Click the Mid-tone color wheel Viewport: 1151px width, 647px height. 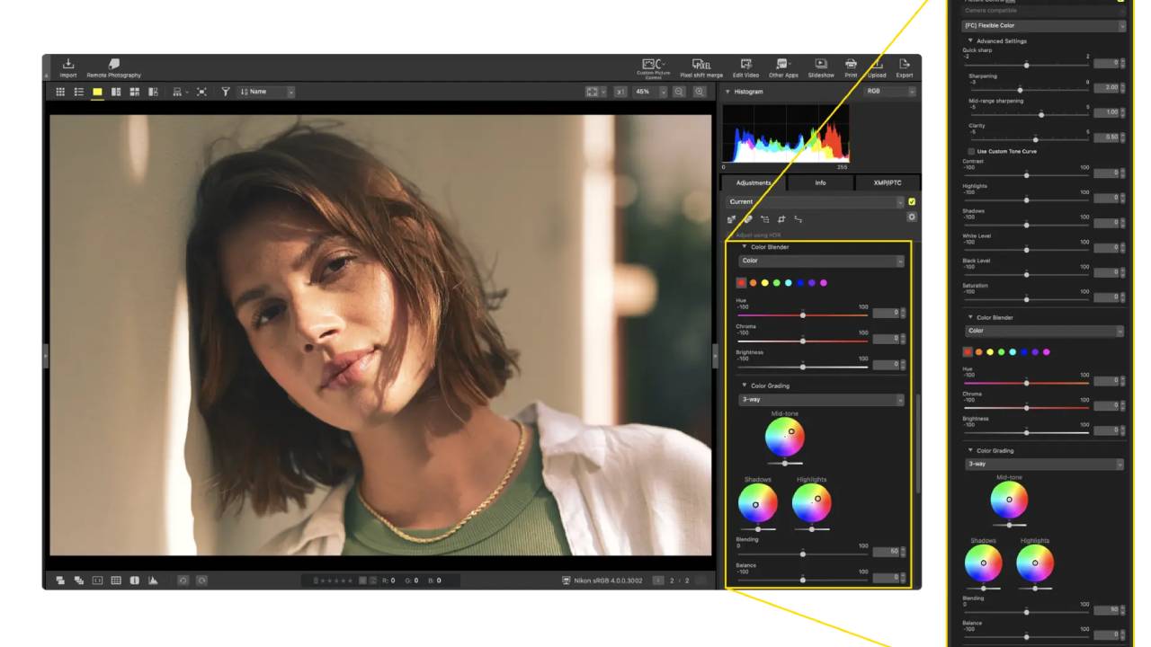click(x=784, y=437)
